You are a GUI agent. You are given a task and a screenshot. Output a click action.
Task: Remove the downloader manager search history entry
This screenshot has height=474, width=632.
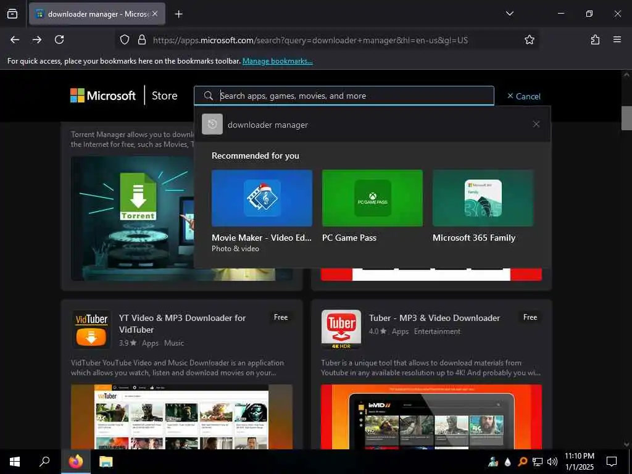[536, 124]
